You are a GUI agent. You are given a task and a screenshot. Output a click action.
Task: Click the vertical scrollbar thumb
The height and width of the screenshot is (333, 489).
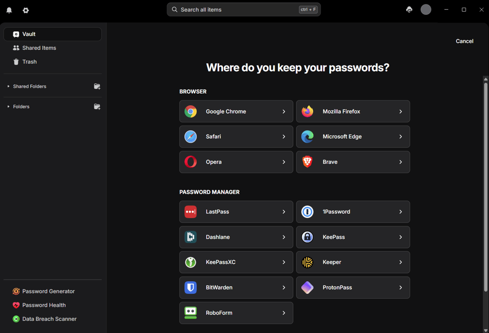click(x=486, y=187)
